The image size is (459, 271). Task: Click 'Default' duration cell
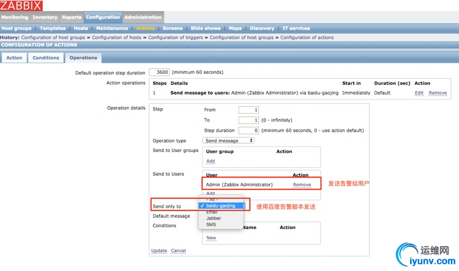tap(382, 93)
